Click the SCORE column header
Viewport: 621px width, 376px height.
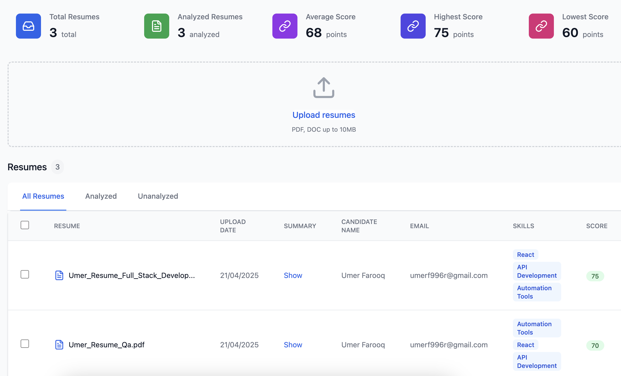click(x=597, y=226)
